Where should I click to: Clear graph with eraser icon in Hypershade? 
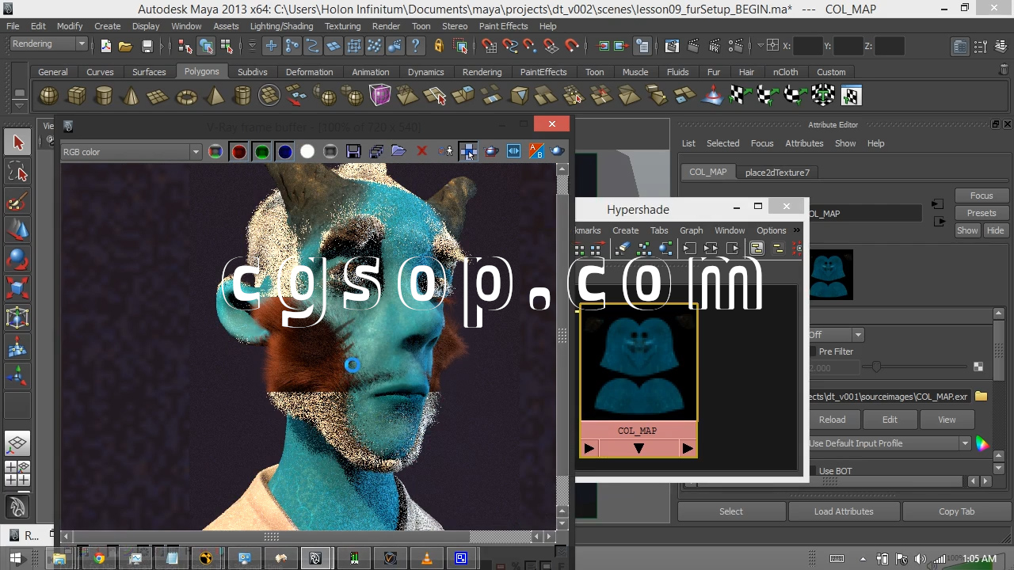pos(623,249)
